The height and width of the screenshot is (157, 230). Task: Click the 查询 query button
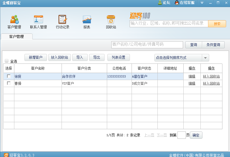coord(194,45)
